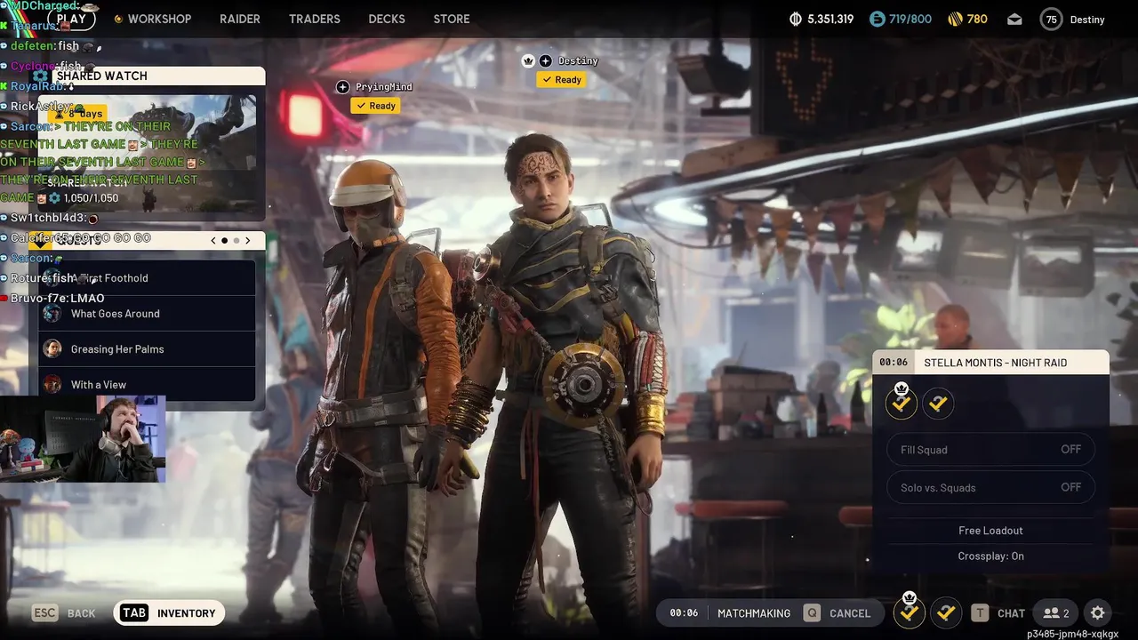Switch to the RAIDER tab
The width and height of the screenshot is (1138, 640).
pyautogui.click(x=240, y=19)
